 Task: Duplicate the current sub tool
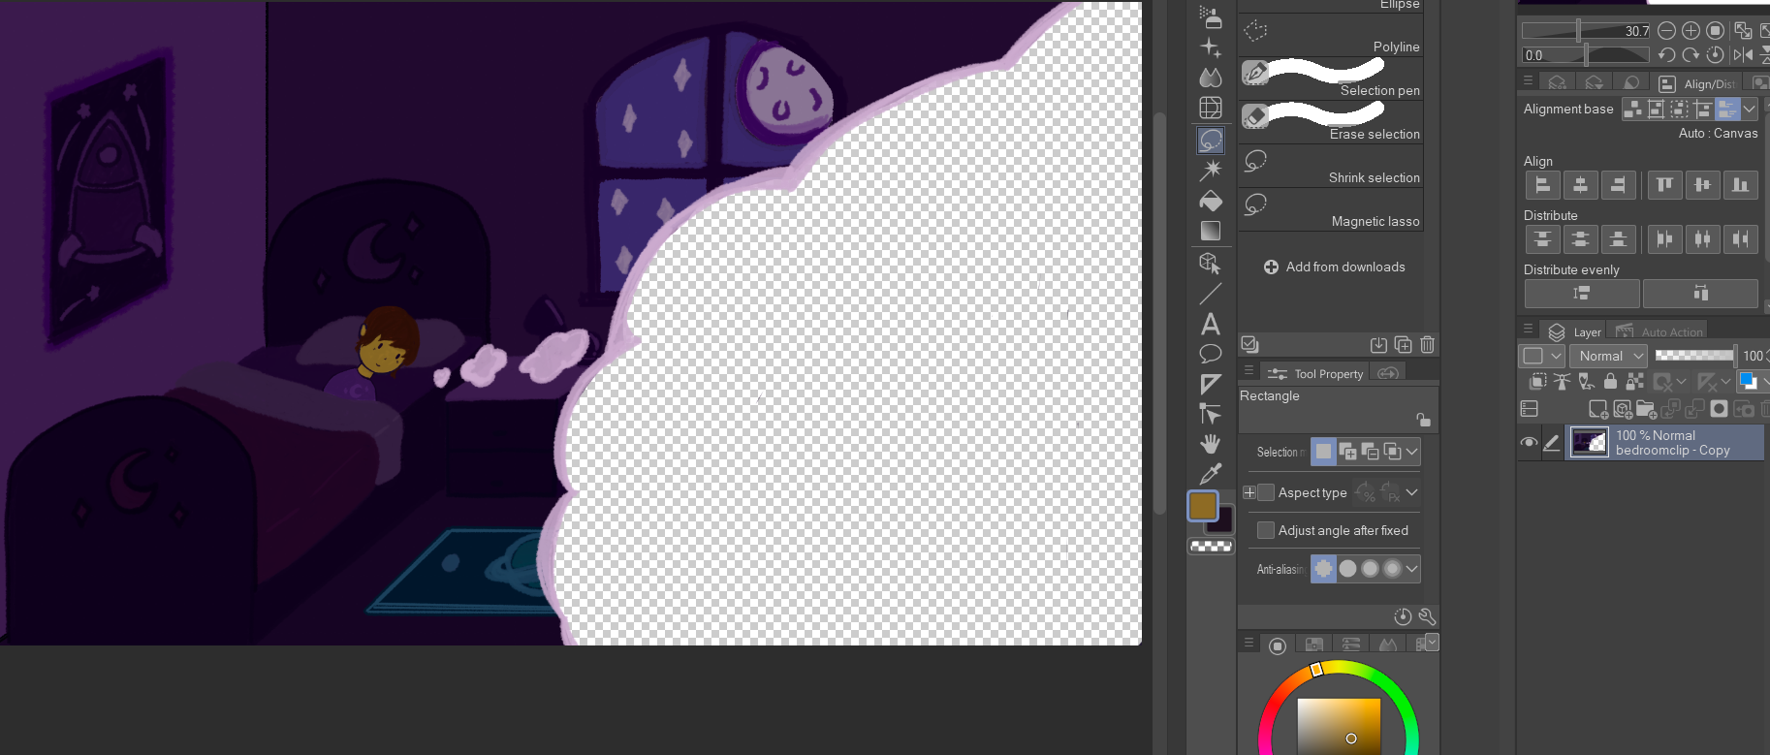[x=1403, y=344]
